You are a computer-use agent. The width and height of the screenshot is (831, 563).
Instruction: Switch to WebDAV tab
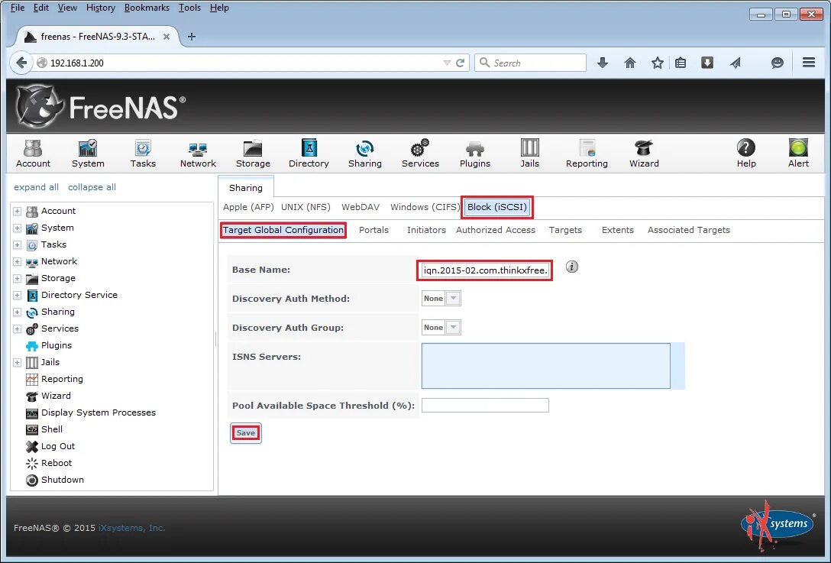point(361,207)
